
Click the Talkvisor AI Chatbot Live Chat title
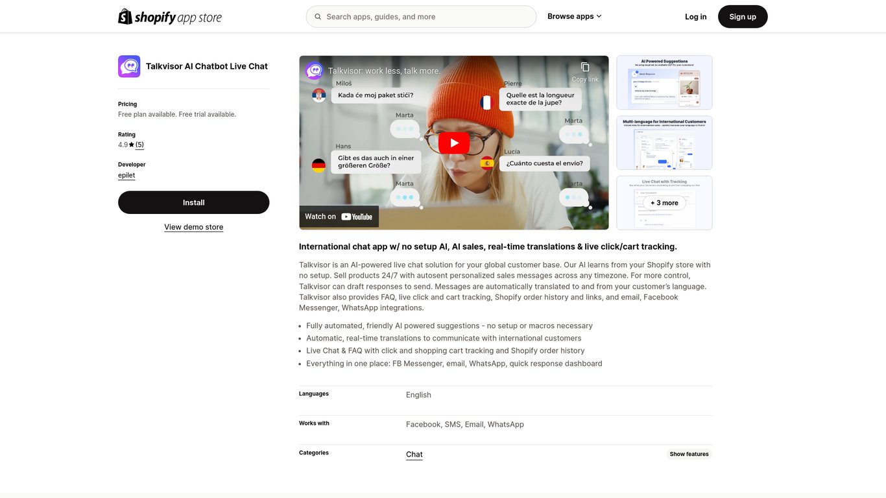(x=207, y=66)
